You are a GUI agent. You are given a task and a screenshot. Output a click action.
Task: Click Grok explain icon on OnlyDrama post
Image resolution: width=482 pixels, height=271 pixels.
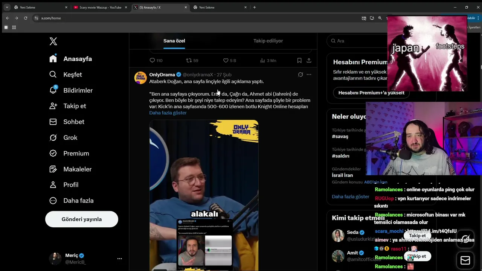pyautogui.click(x=300, y=75)
